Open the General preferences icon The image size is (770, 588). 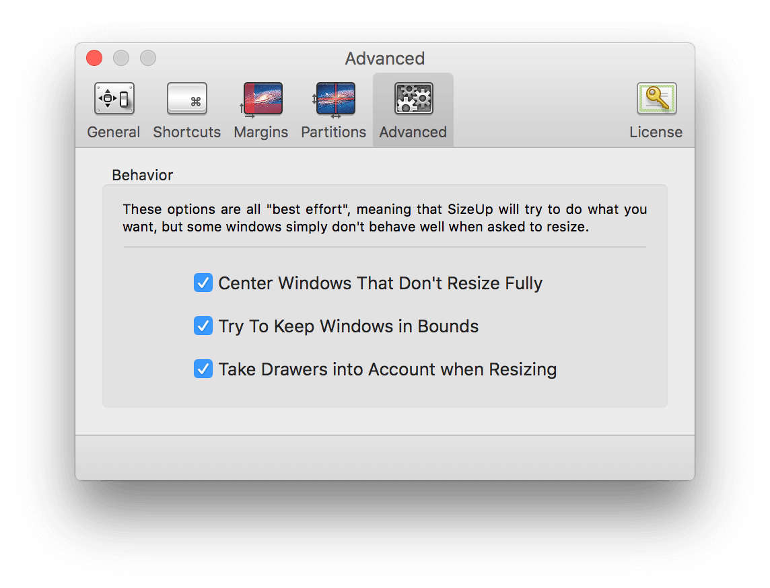[x=114, y=98]
